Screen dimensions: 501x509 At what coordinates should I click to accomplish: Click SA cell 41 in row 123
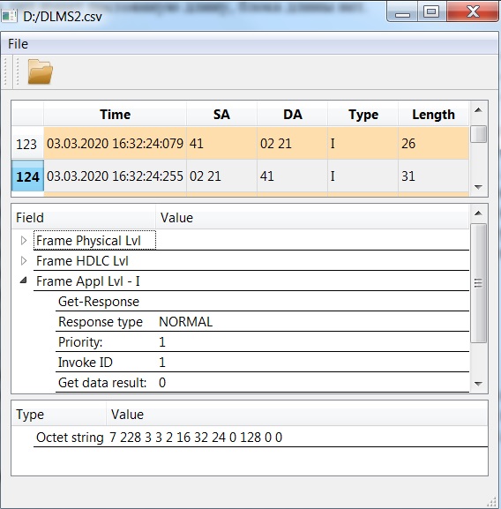point(221,143)
